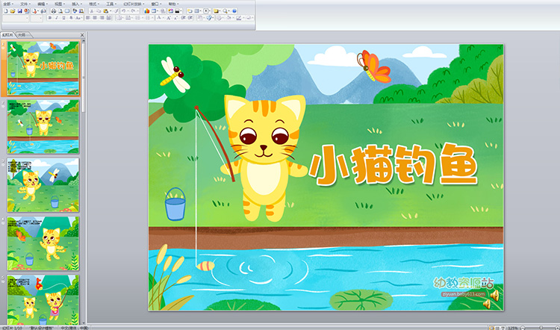Viewport: 560px width, 330px height.
Task: Switch to the 大纲 outline tab
Action: pyautogui.click(x=22, y=34)
